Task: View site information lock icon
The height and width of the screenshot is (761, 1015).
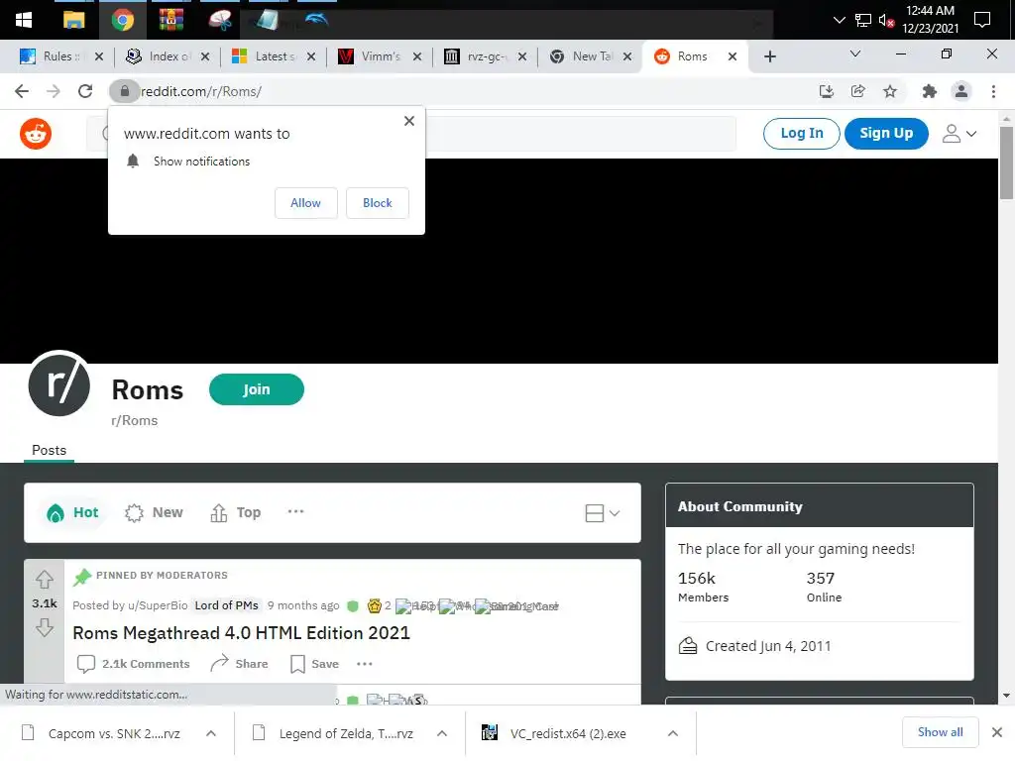Action: pyautogui.click(x=124, y=91)
